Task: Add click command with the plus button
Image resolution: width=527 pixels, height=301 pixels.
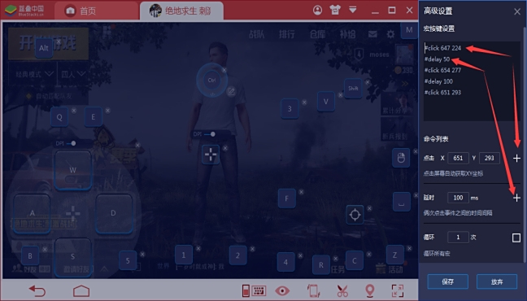Action: tap(517, 158)
